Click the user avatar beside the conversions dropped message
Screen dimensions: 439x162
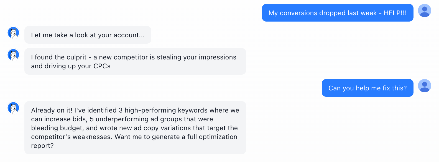pos(424,11)
